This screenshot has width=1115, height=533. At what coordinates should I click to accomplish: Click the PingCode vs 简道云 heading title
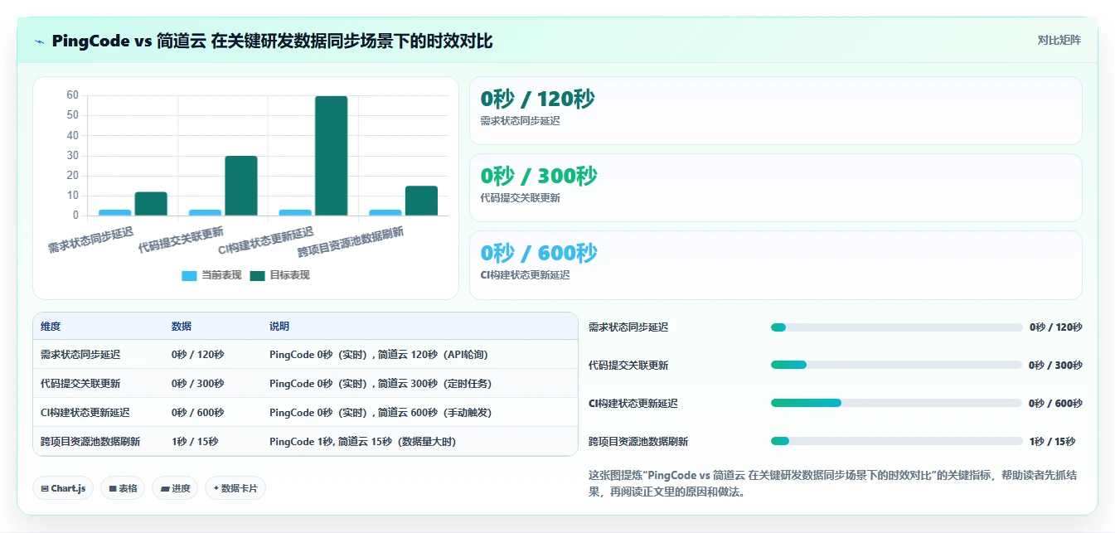click(272, 41)
